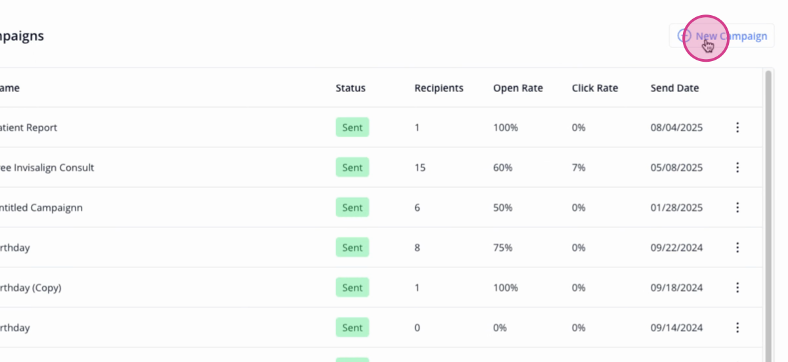Viewport: 788px width, 362px height.
Task: Sort table by Status column header
Action: (351, 88)
